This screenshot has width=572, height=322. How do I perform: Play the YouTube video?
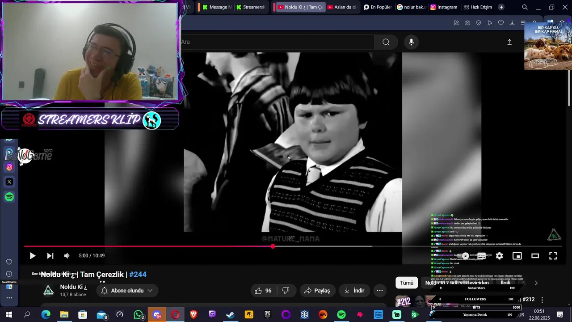click(33, 256)
